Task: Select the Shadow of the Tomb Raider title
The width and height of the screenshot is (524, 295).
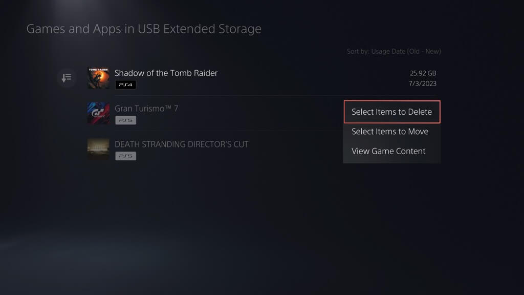Action: tap(166, 73)
